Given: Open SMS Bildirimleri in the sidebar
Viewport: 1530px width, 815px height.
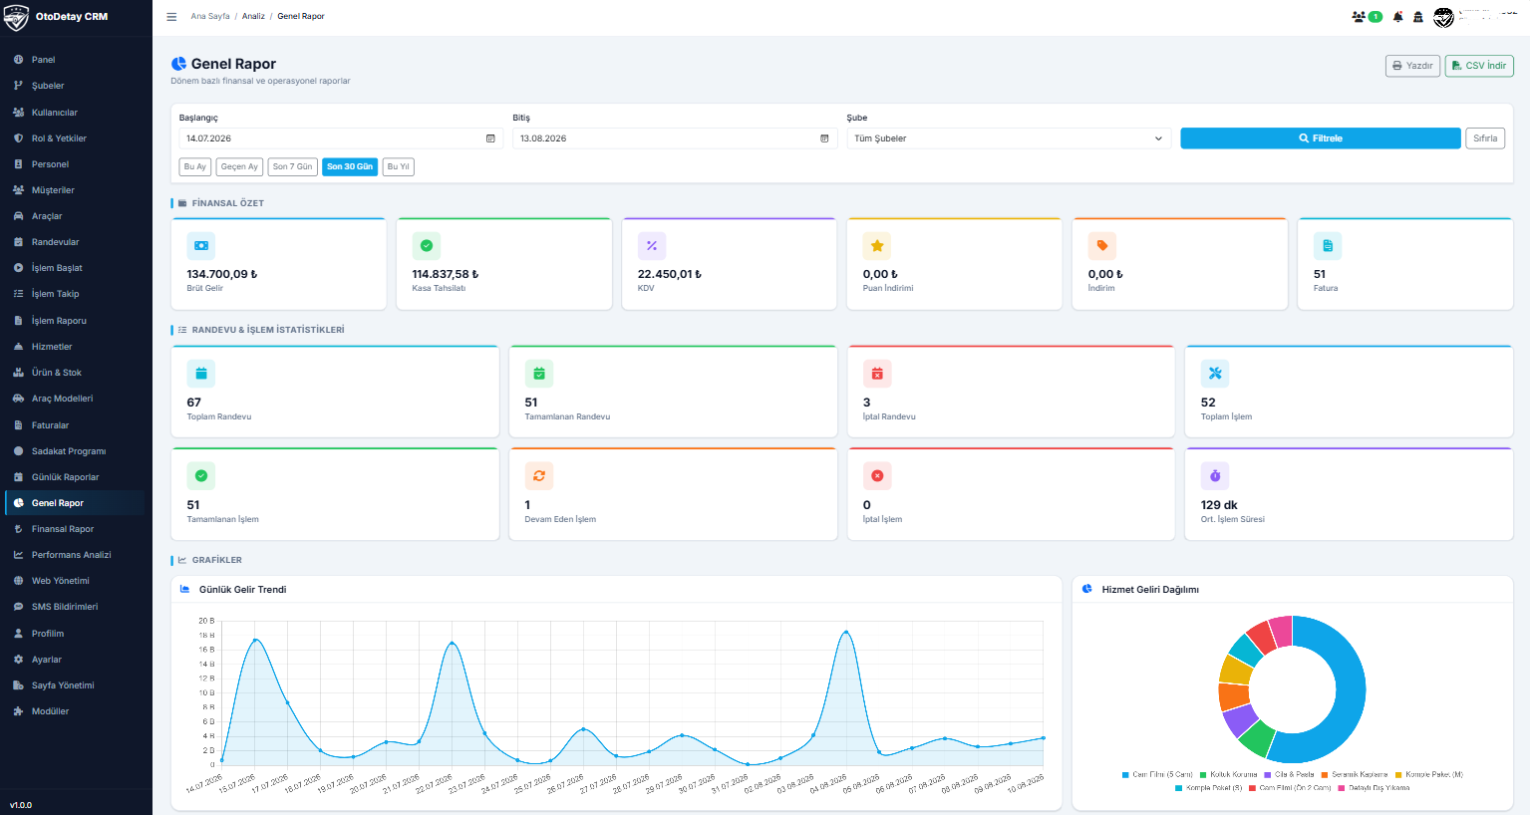Looking at the screenshot, I should 65,607.
